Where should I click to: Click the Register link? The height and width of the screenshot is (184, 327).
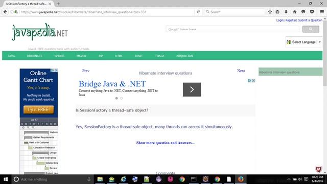(291, 20)
